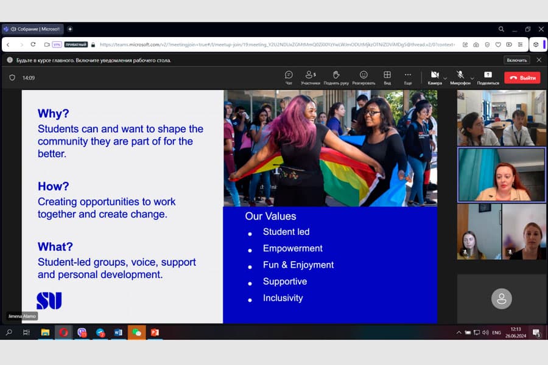The height and width of the screenshot is (365, 548).
Task: Click the Teams meeting URL address field
Action: [x=274, y=44]
